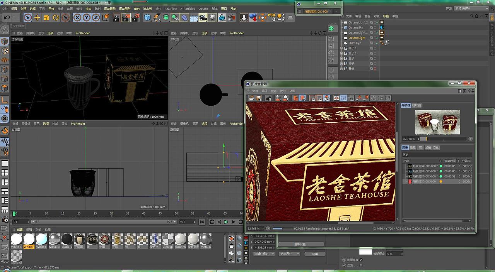This screenshot has width=495, height=272.
Task: Click render progress bar in Picture Viewer
Action: 282,228
